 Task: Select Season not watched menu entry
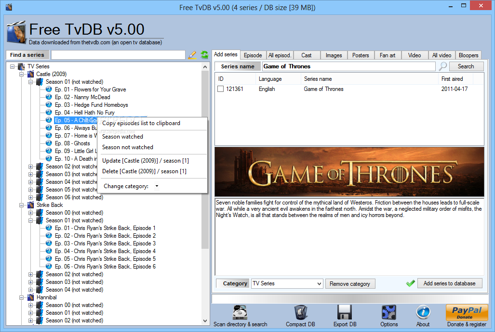pyautogui.click(x=128, y=147)
